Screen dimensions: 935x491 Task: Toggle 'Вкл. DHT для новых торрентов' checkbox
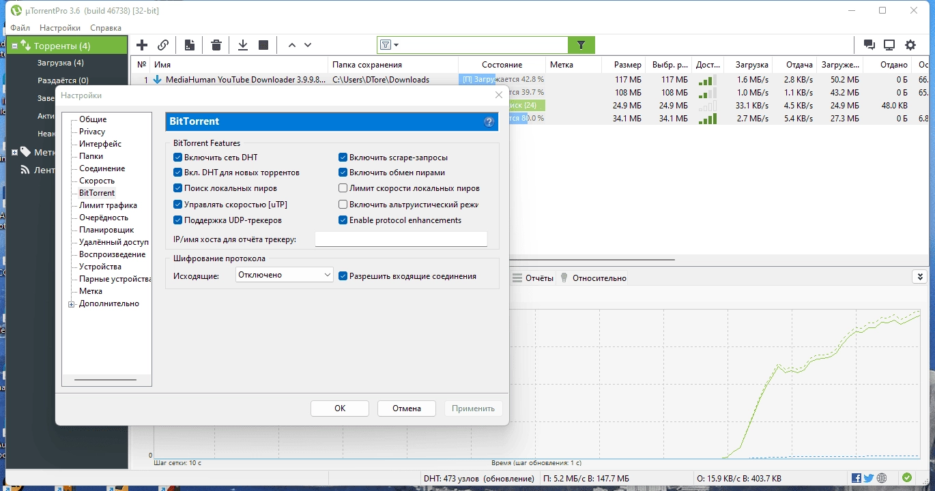click(178, 173)
